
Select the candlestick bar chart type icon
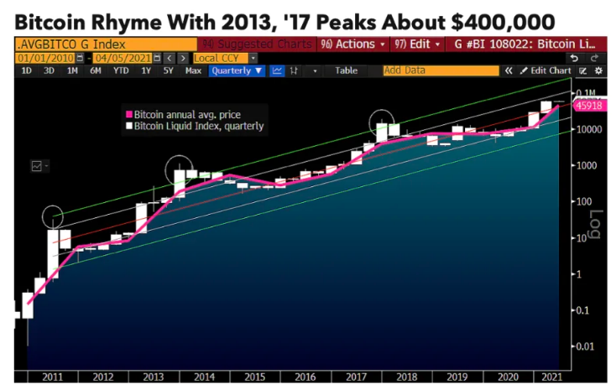[x=294, y=70]
